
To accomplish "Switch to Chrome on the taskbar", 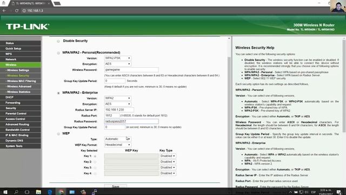I will click(61, 192).
